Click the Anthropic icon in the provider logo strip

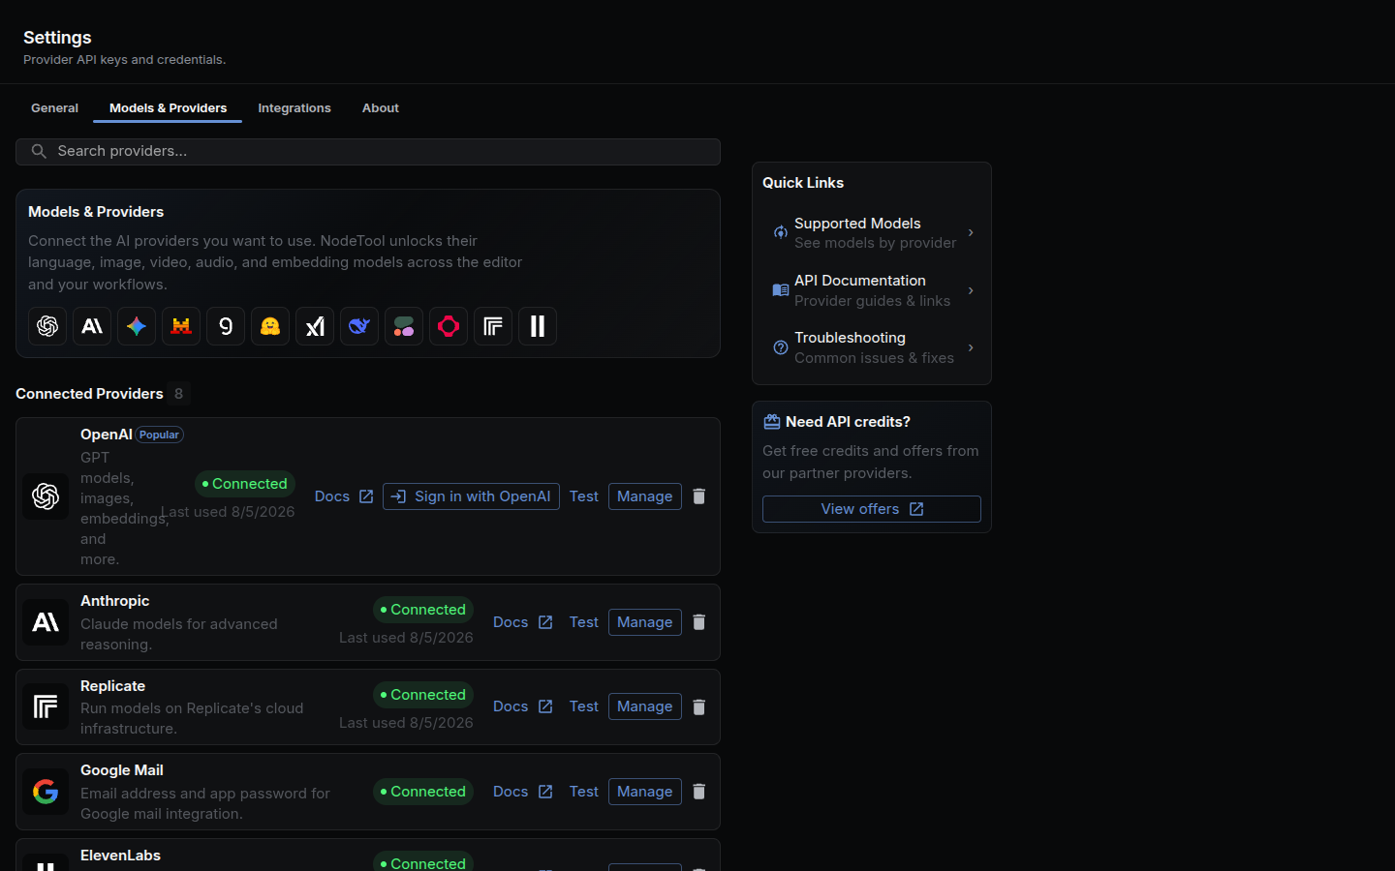coord(92,326)
